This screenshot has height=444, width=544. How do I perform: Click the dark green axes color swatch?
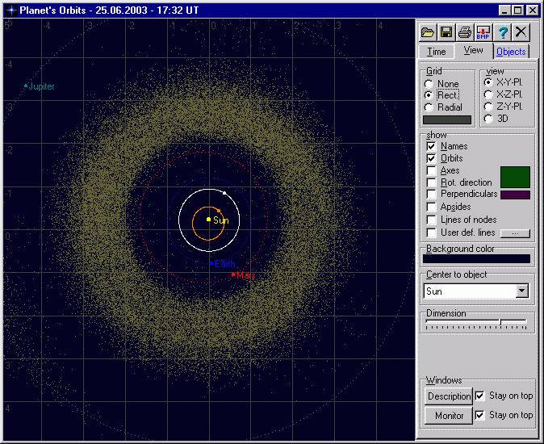pos(515,177)
